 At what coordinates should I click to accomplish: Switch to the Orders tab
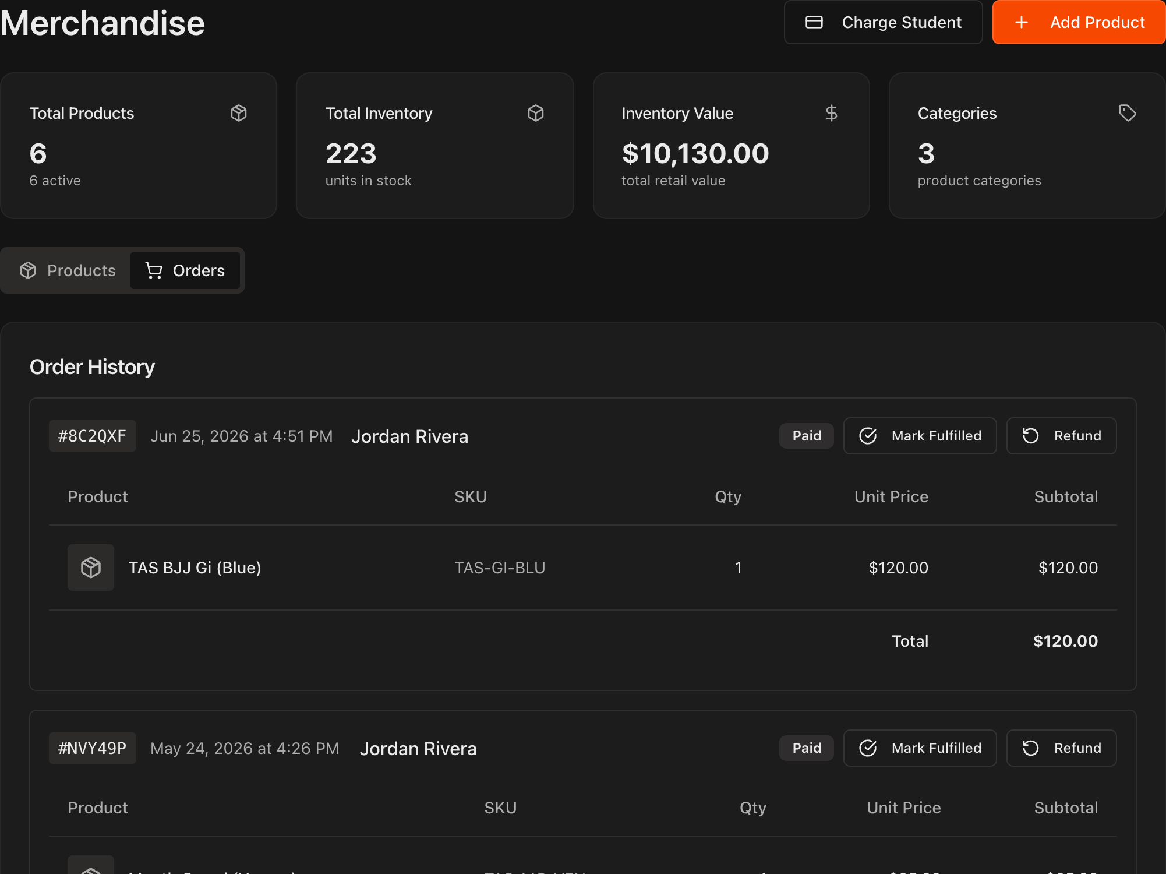(x=185, y=270)
